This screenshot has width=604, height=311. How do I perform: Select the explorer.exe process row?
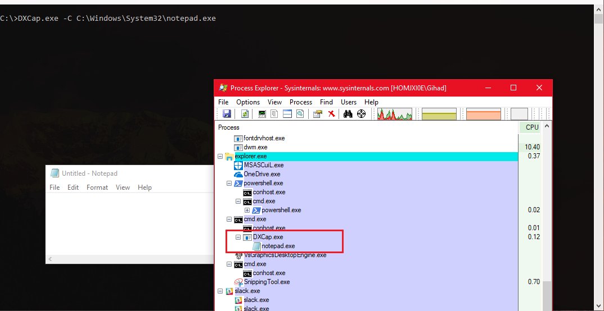tap(367, 156)
